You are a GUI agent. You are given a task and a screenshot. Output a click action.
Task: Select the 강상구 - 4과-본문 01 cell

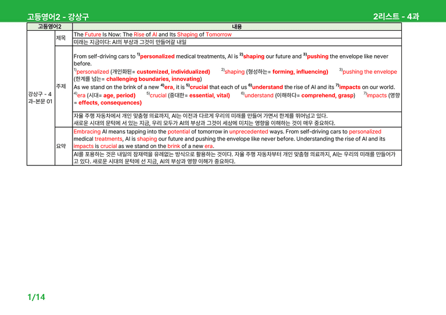click(41, 97)
